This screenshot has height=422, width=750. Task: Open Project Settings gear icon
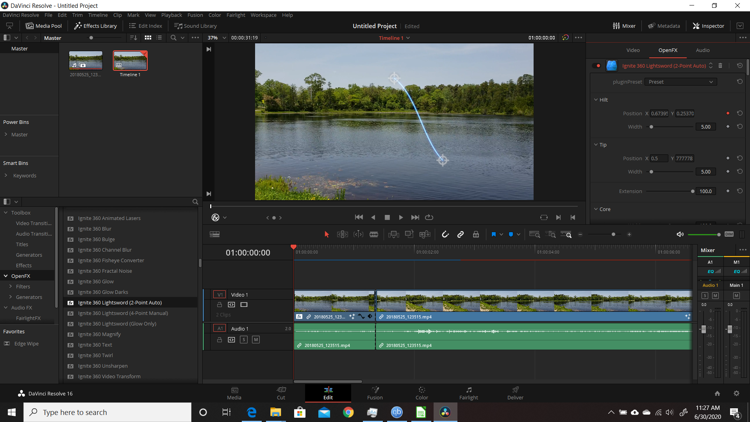pyautogui.click(x=736, y=393)
